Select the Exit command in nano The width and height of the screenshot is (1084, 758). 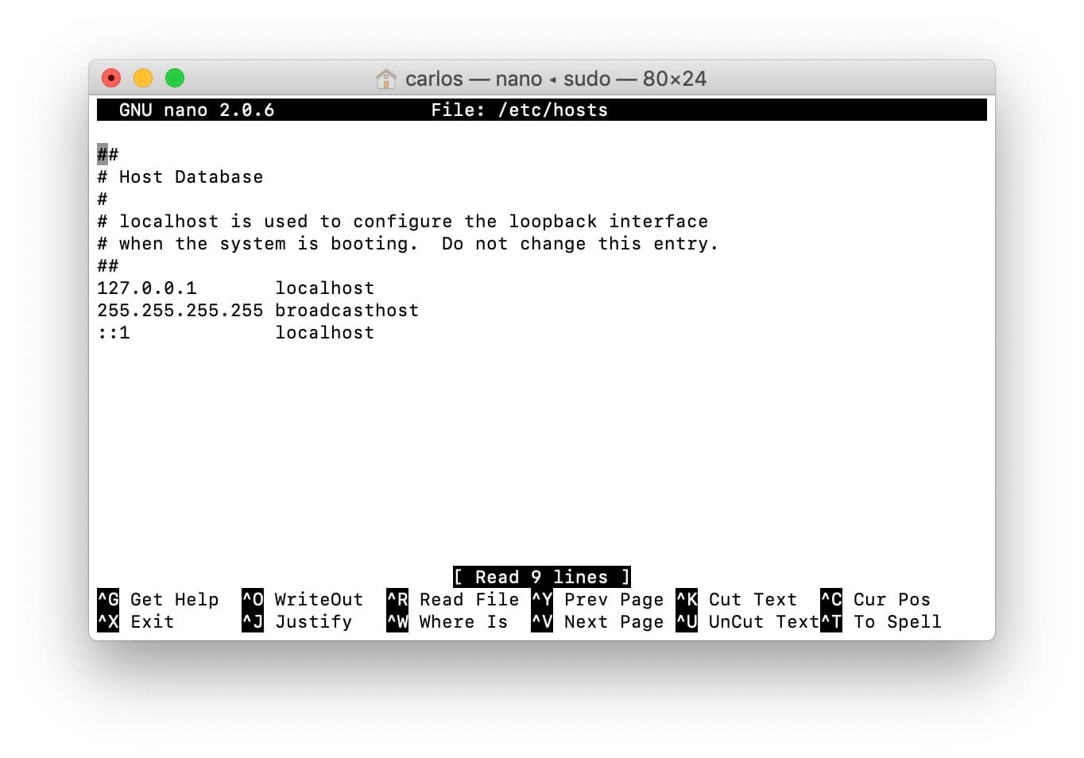pyautogui.click(x=152, y=622)
